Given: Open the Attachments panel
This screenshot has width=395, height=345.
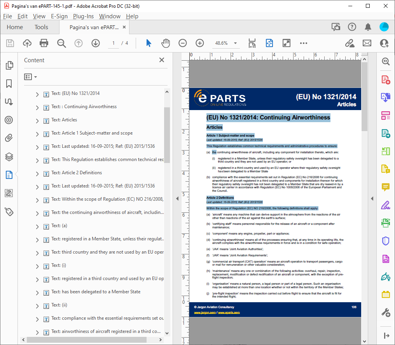Looking at the screenshot, I should click(9, 138).
